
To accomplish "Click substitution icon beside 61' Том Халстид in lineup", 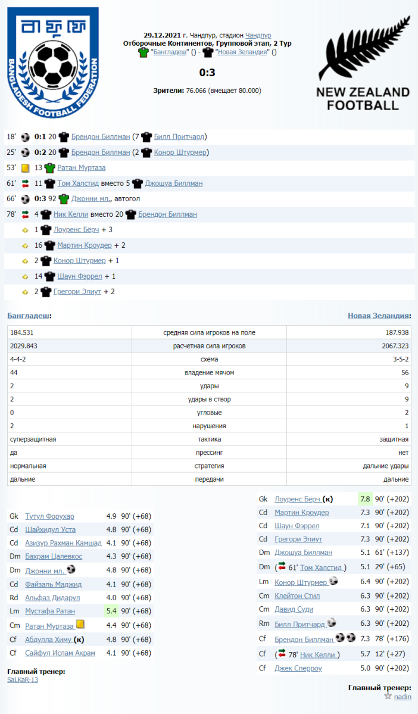I will click(x=282, y=566).
